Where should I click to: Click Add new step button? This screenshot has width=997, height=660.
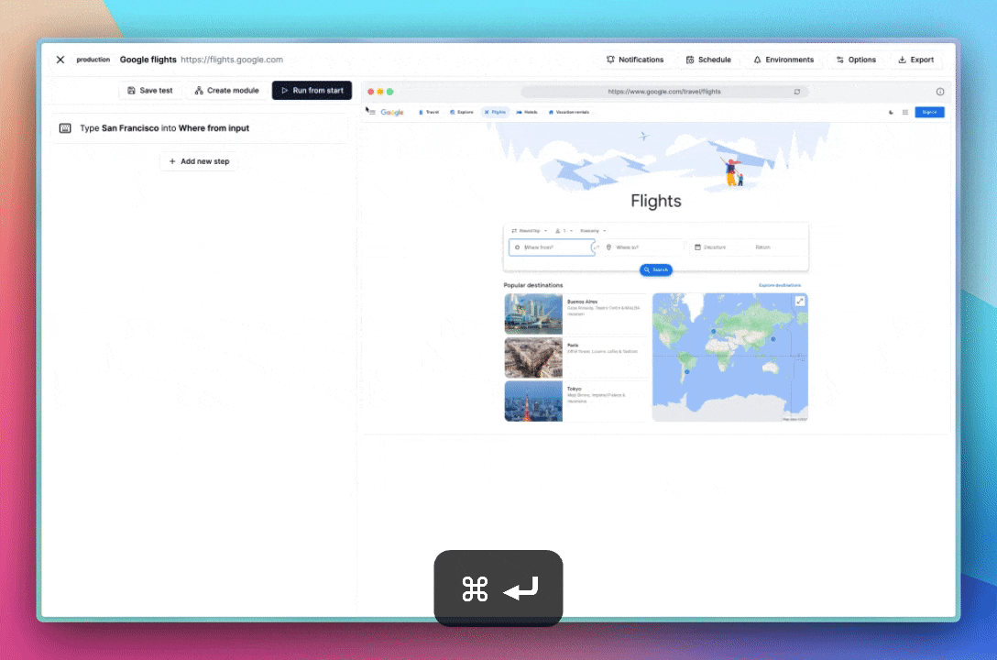point(199,161)
